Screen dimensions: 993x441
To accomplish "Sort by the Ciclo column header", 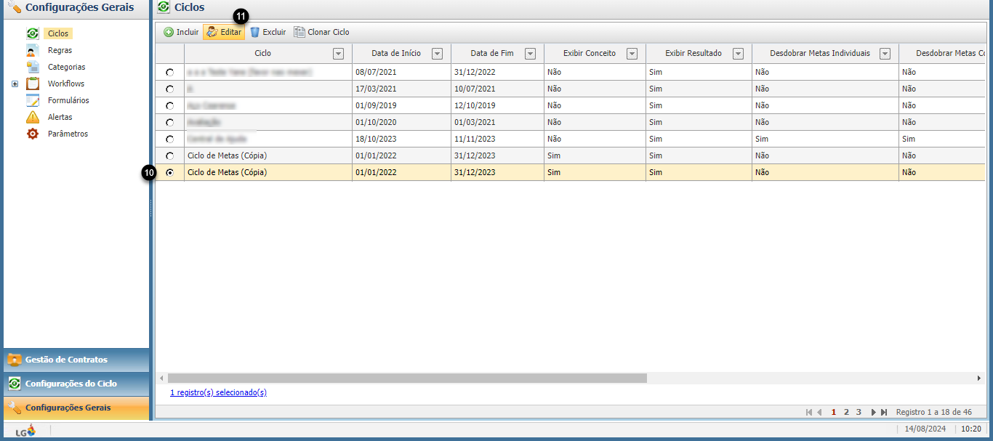I will click(x=263, y=54).
